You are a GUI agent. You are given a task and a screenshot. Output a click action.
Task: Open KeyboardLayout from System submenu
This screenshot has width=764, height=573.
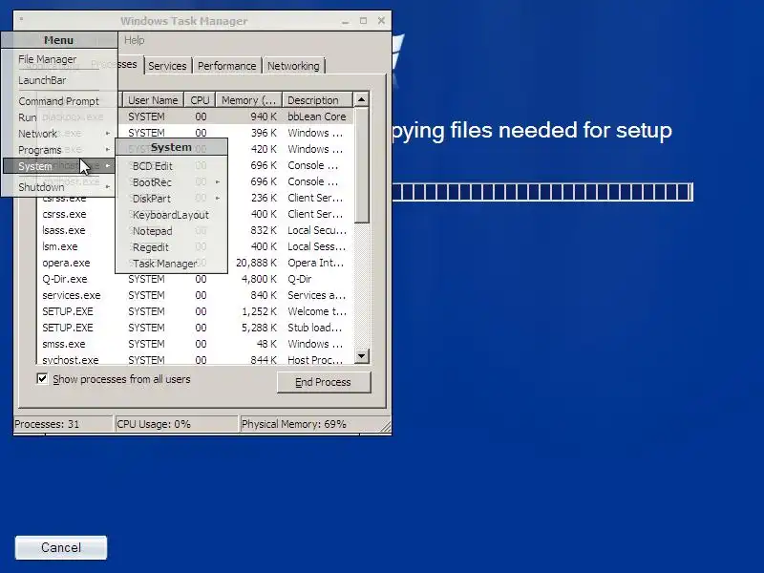pos(171,215)
